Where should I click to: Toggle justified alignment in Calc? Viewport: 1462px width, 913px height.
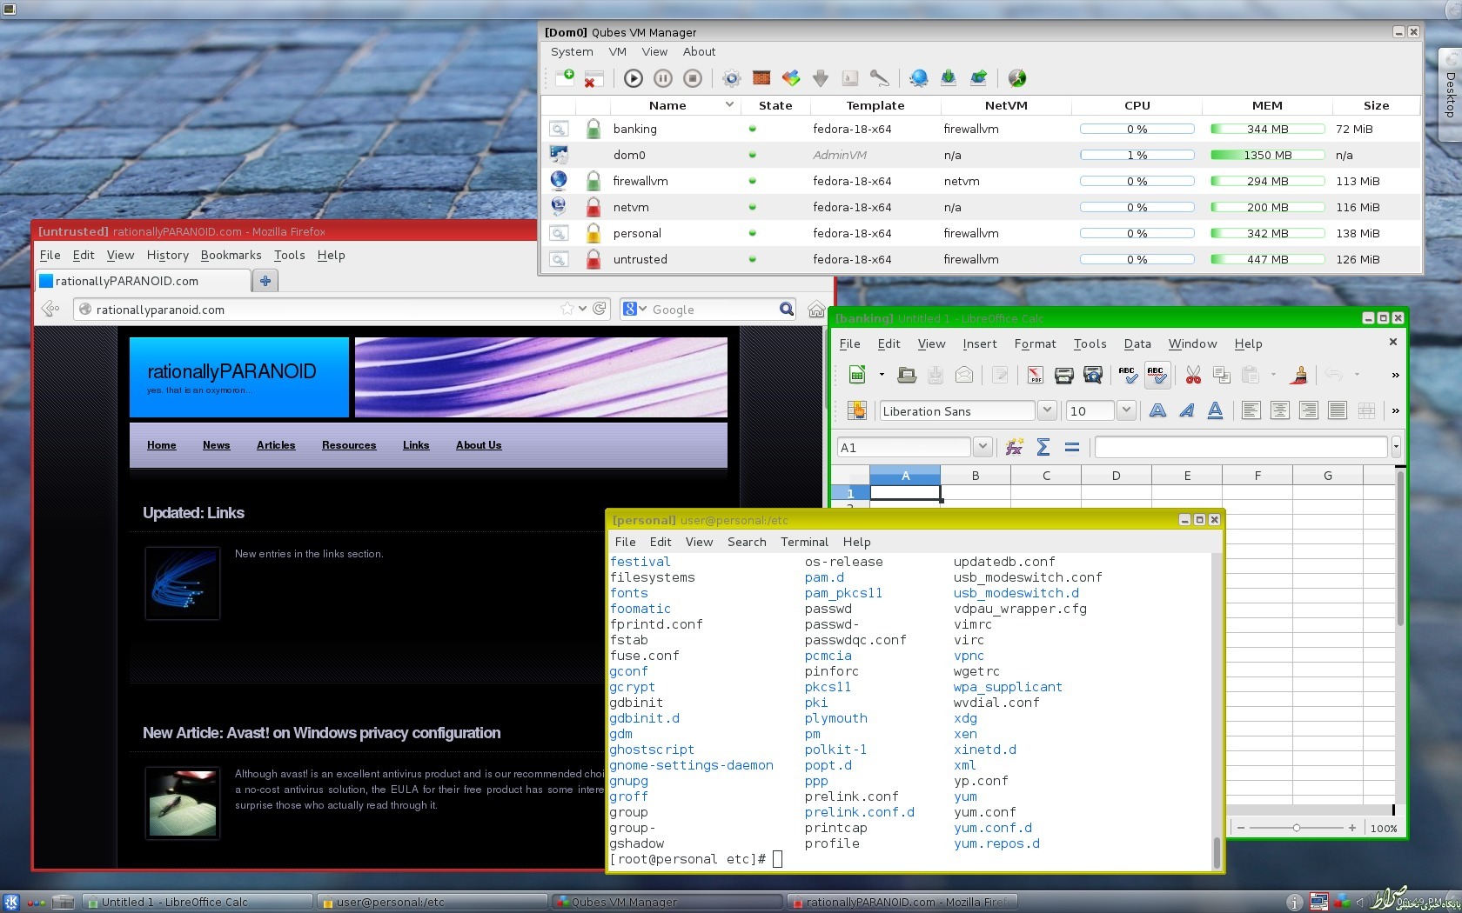pyautogui.click(x=1338, y=410)
